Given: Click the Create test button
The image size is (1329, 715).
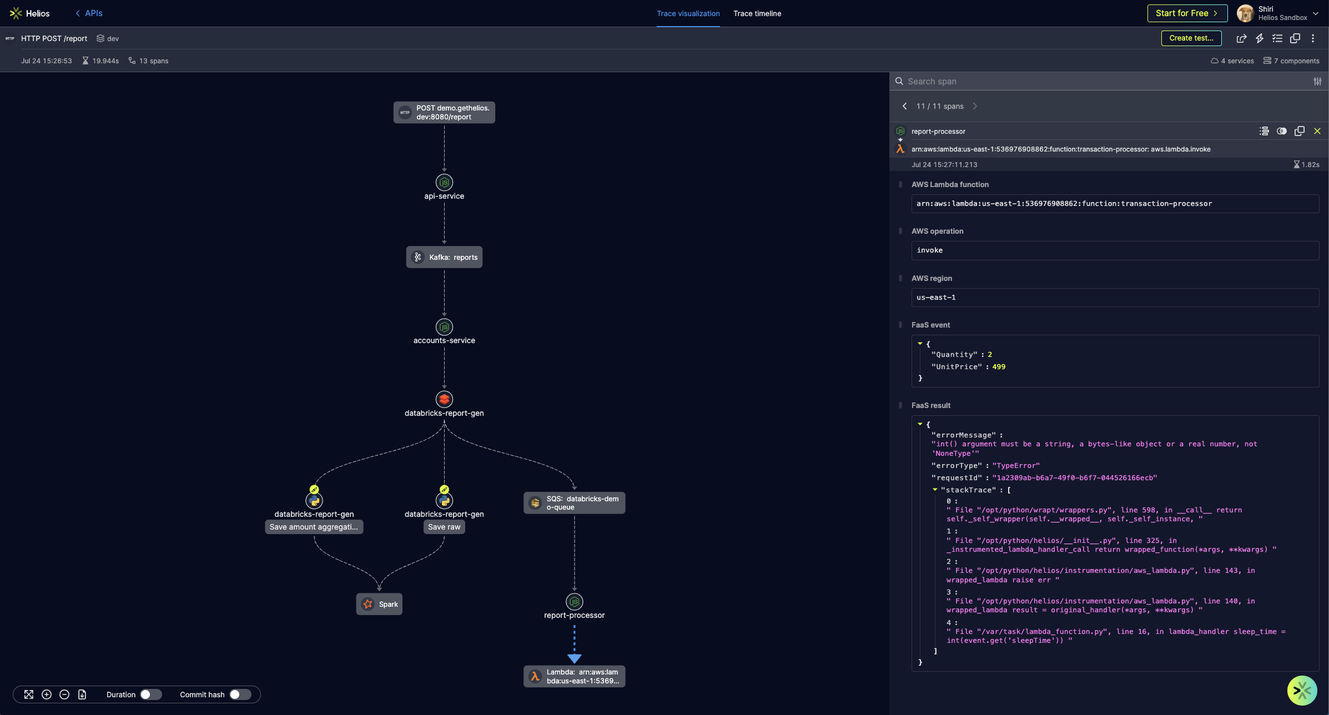Looking at the screenshot, I should 1191,38.
